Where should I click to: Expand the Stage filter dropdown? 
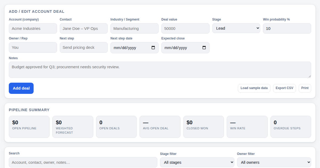coord(197,162)
